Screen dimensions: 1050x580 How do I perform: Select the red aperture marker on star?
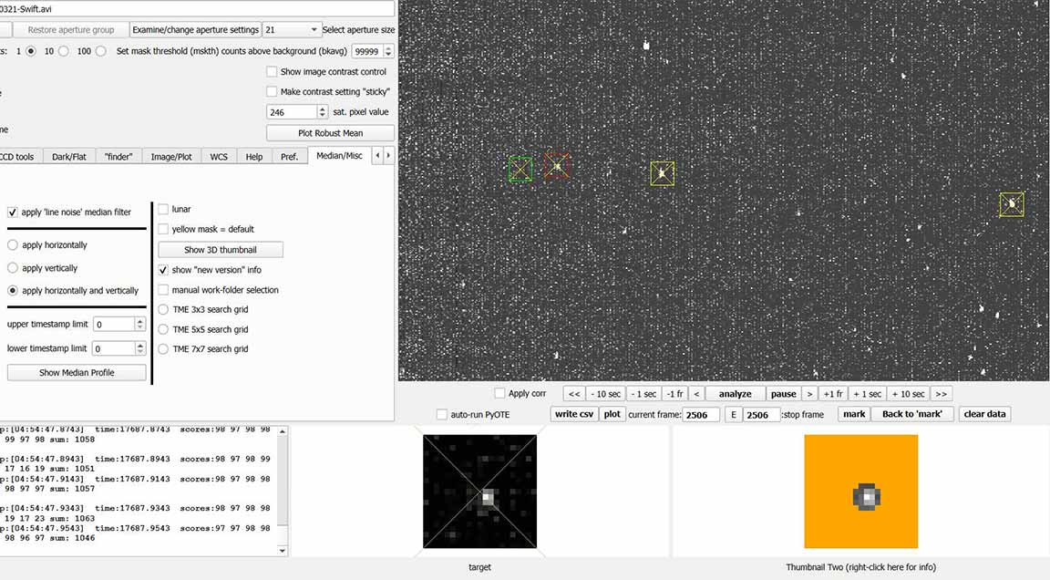click(557, 166)
